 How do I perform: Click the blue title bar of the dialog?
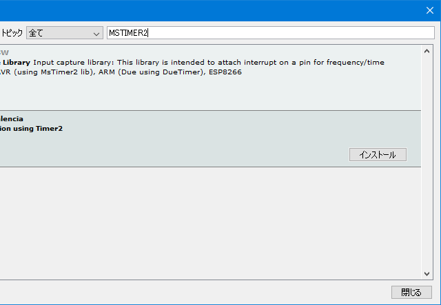[207, 10]
